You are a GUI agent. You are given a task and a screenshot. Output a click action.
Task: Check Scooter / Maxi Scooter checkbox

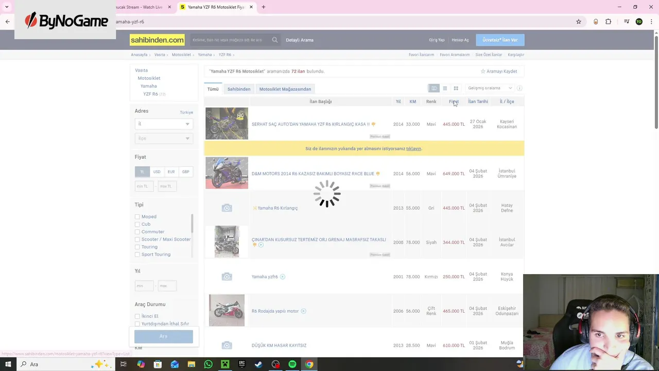(x=137, y=239)
